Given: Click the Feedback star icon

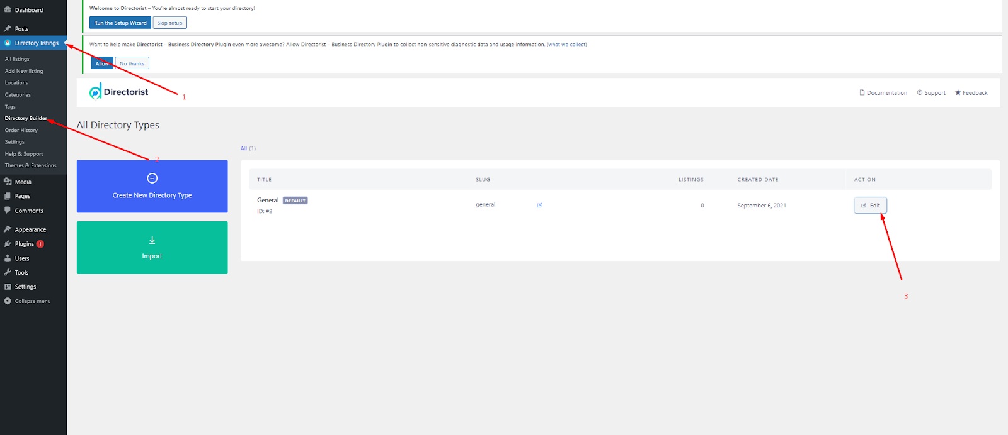Looking at the screenshot, I should click(x=958, y=92).
